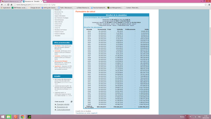Open the BNP Paribas bookmark
The width and height of the screenshot is (211, 119).
19,8
